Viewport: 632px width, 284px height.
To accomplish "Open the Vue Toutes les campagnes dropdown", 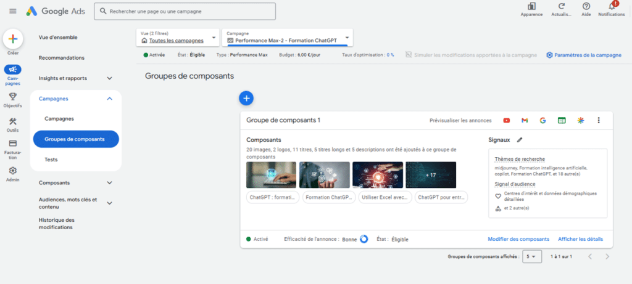I will (x=178, y=38).
